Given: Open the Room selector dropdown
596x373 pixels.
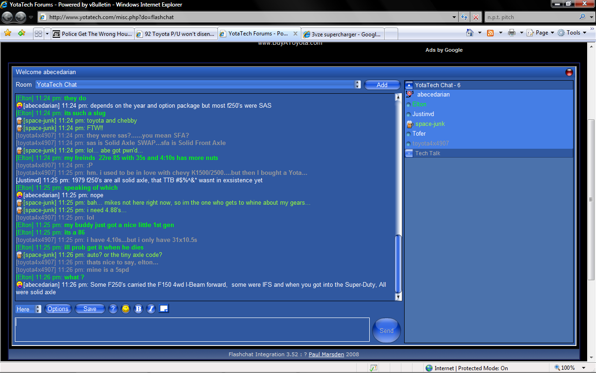Looking at the screenshot, I should click(x=198, y=84).
